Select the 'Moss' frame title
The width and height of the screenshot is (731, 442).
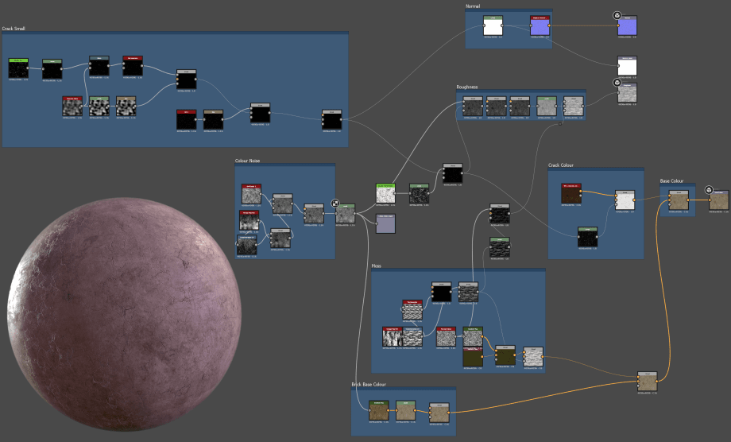click(376, 266)
